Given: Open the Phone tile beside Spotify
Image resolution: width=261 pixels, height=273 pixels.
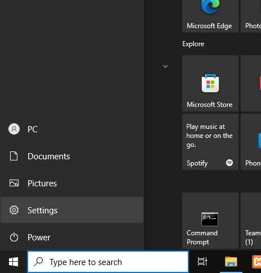Looking at the screenshot, I should coord(251,142).
